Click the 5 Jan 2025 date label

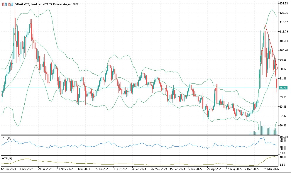click(195, 169)
